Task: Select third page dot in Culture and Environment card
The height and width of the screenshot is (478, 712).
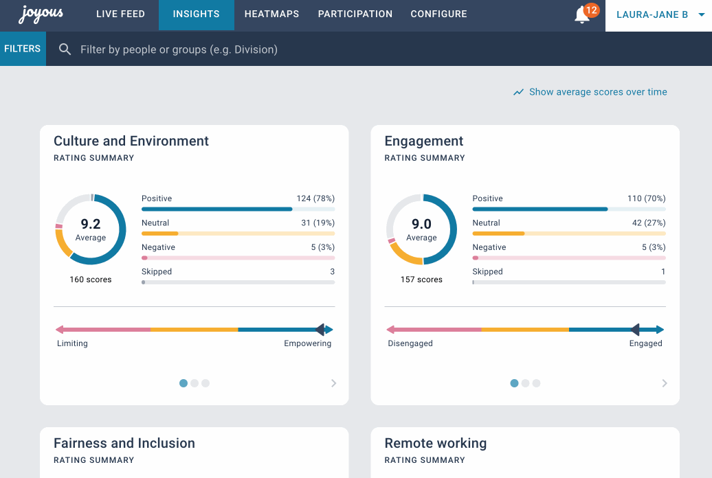Action: (205, 383)
